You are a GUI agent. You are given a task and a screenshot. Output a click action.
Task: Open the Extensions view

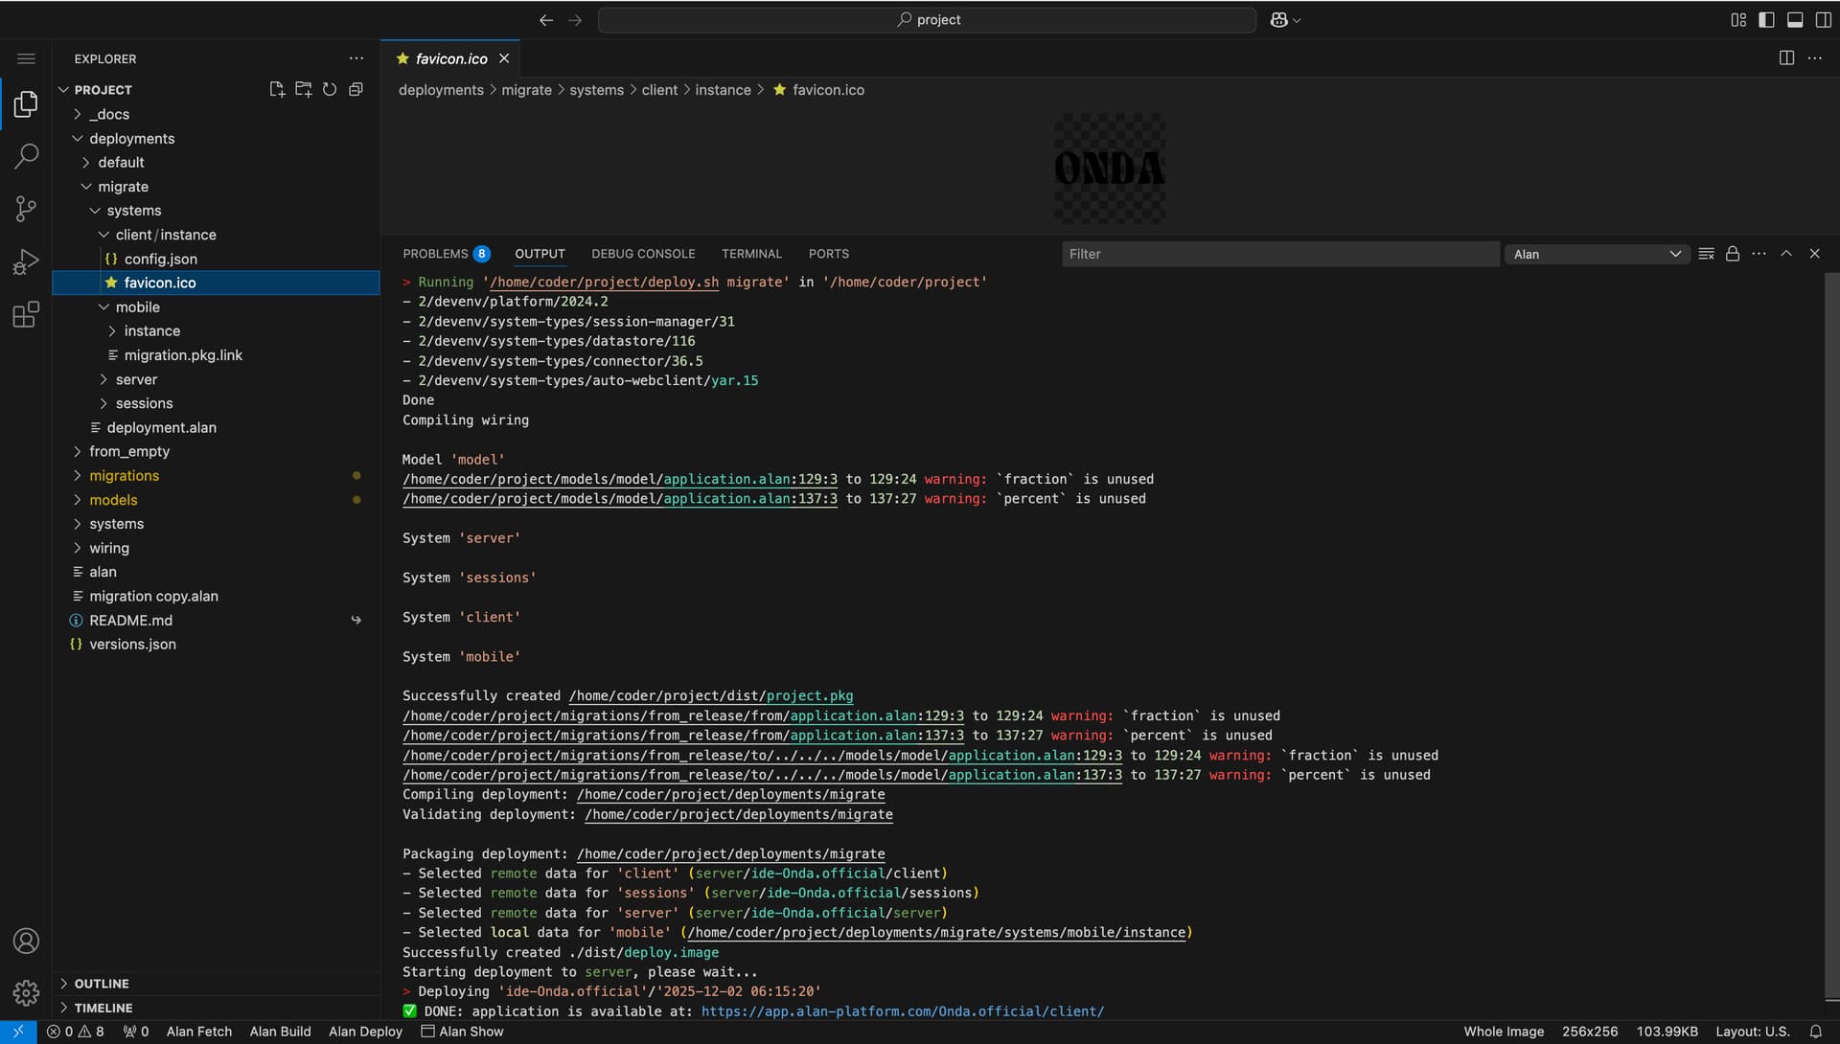click(x=26, y=314)
